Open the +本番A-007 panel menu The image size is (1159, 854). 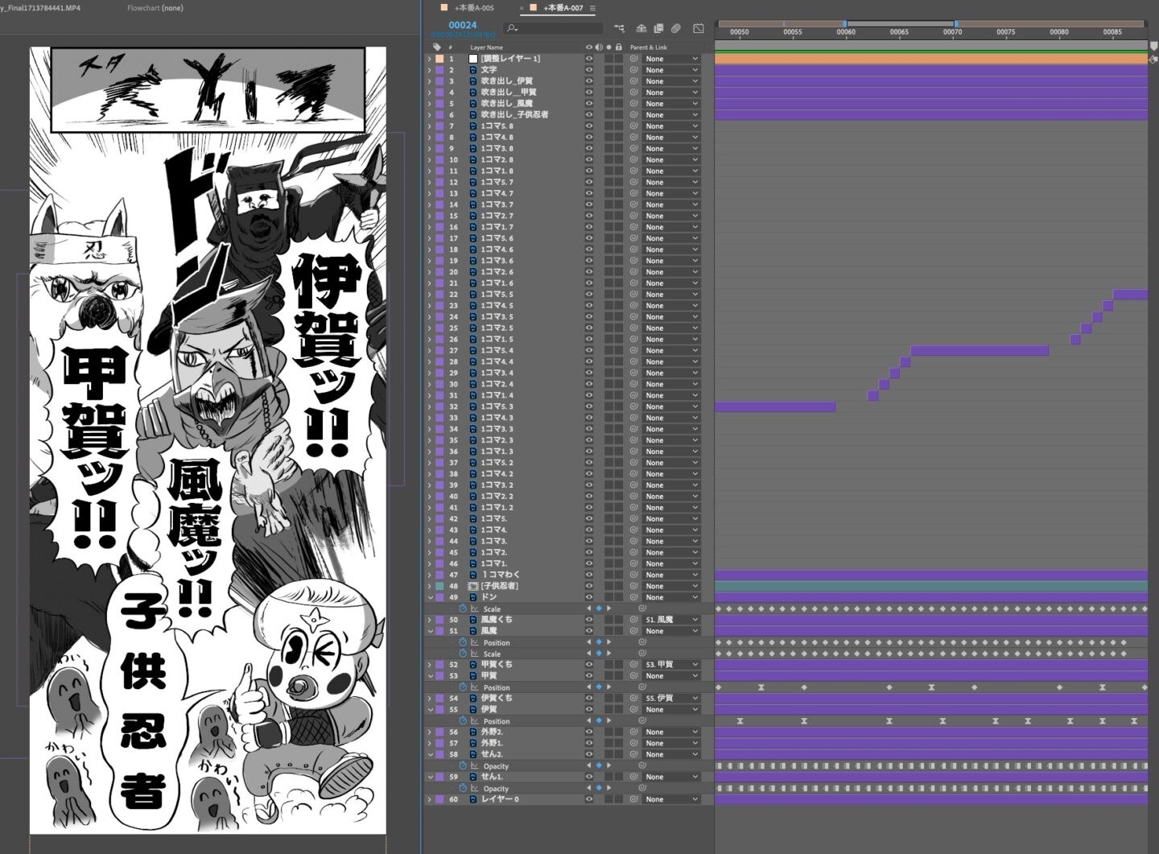pos(593,8)
